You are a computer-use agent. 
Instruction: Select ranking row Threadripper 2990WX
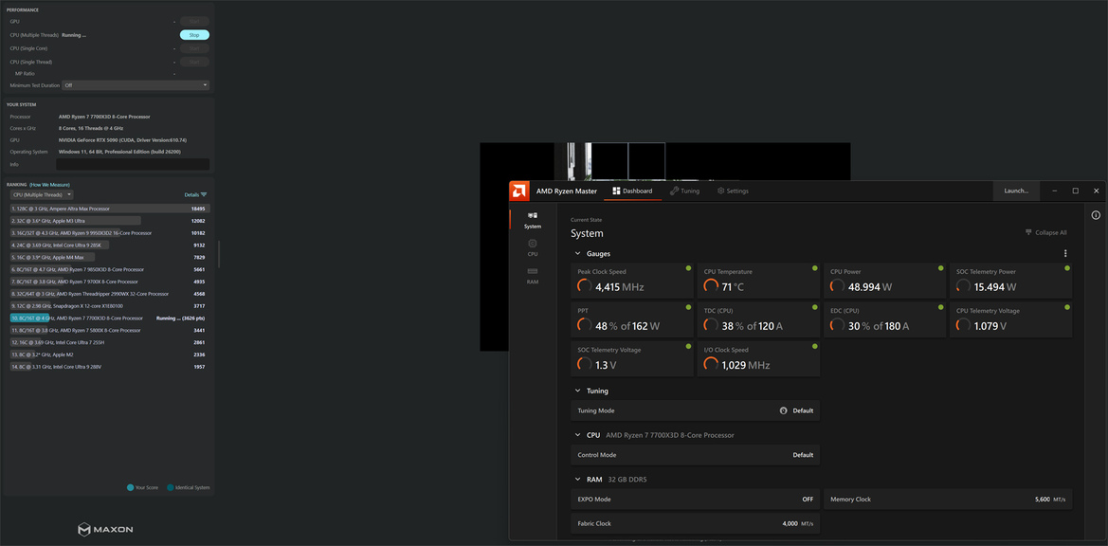click(x=110, y=294)
